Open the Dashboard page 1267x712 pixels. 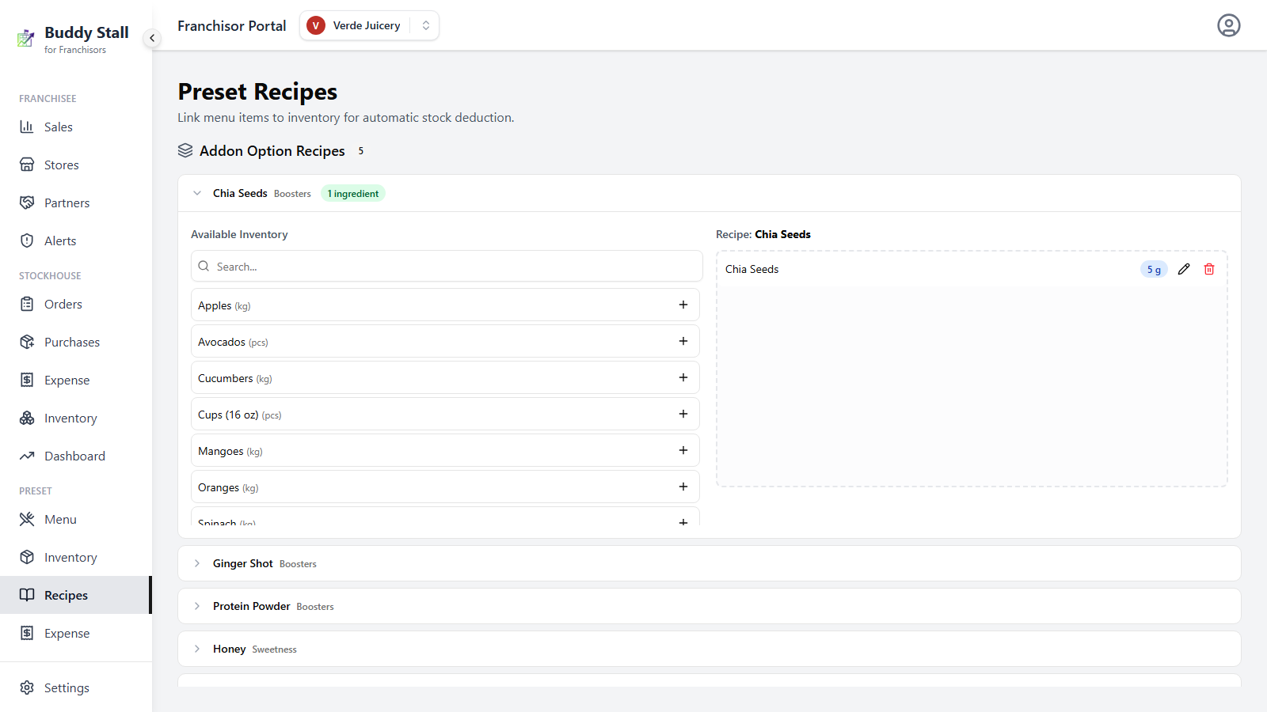click(x=74, y=456)
